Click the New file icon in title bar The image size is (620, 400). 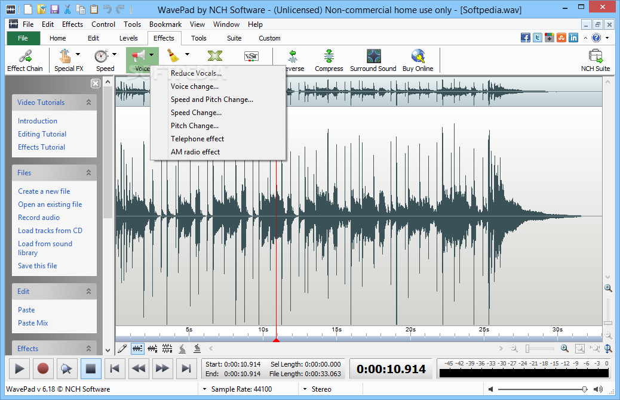pyautogui.click(x=27, y=9)
